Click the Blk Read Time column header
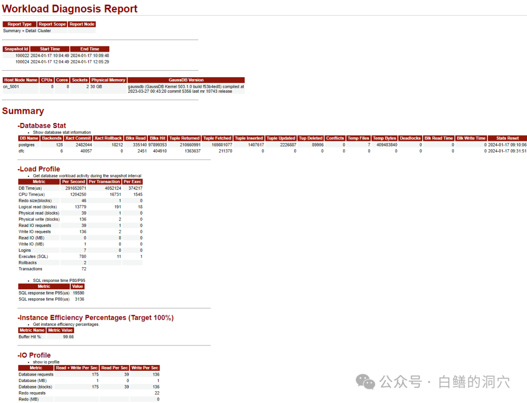This screenshot has width=527, height=403. pos(439,138)
